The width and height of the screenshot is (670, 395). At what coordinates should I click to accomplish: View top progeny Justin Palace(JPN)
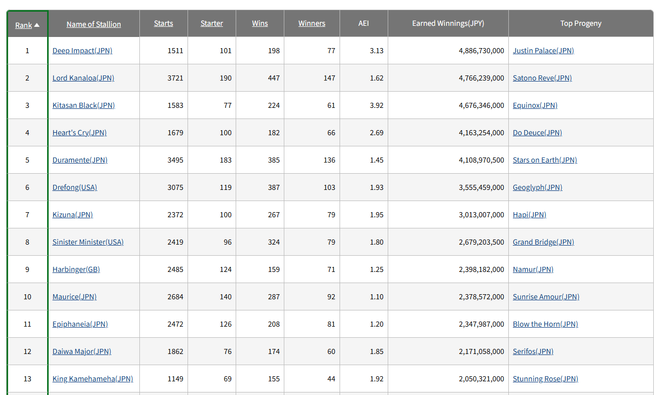(543, 51)
